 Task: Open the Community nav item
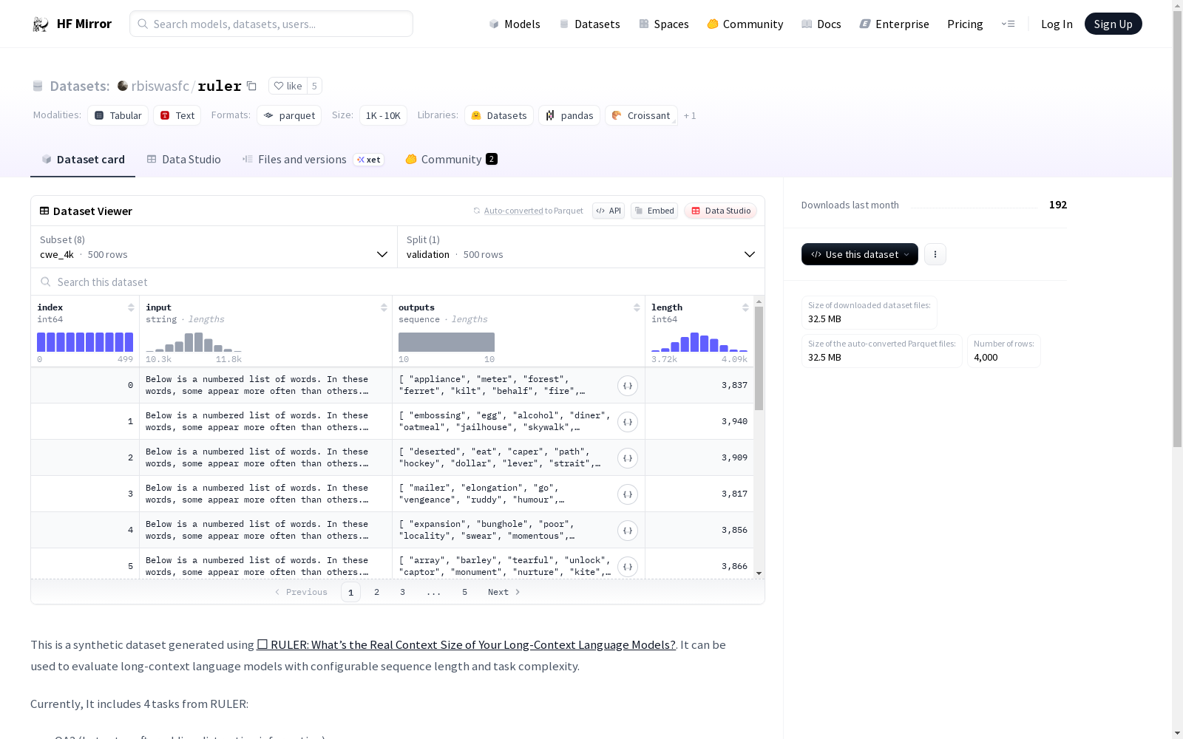point(745,24)
